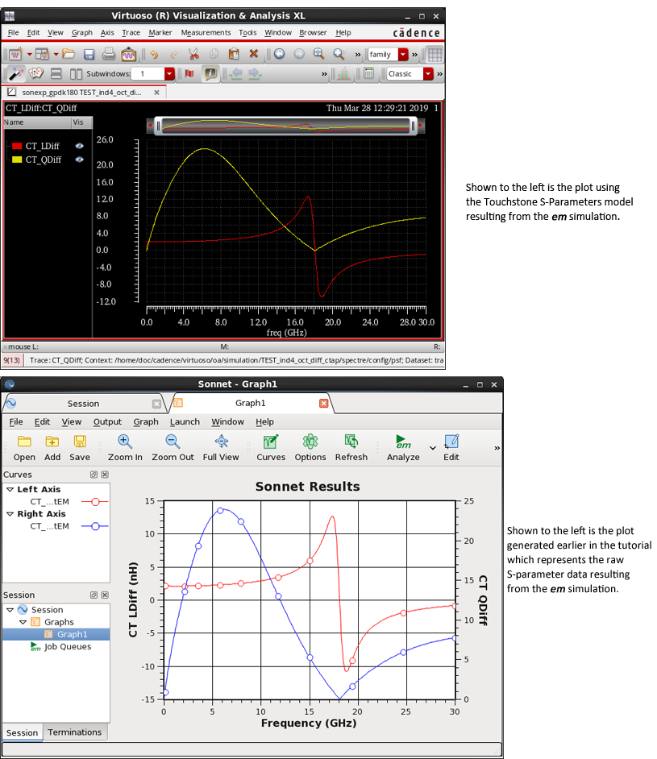657x759 pixels.
Task: Click the undo arrow in Virtuoso
Action: click(x=154, y=54)
